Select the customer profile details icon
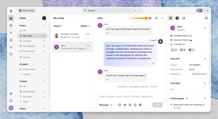 171,18
